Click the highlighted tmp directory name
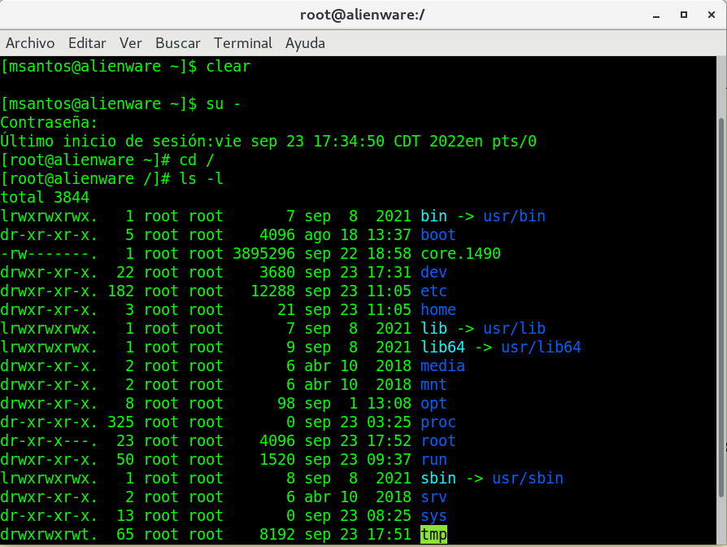Viewport: 727px width, 547px height. [x=433, y=534]
